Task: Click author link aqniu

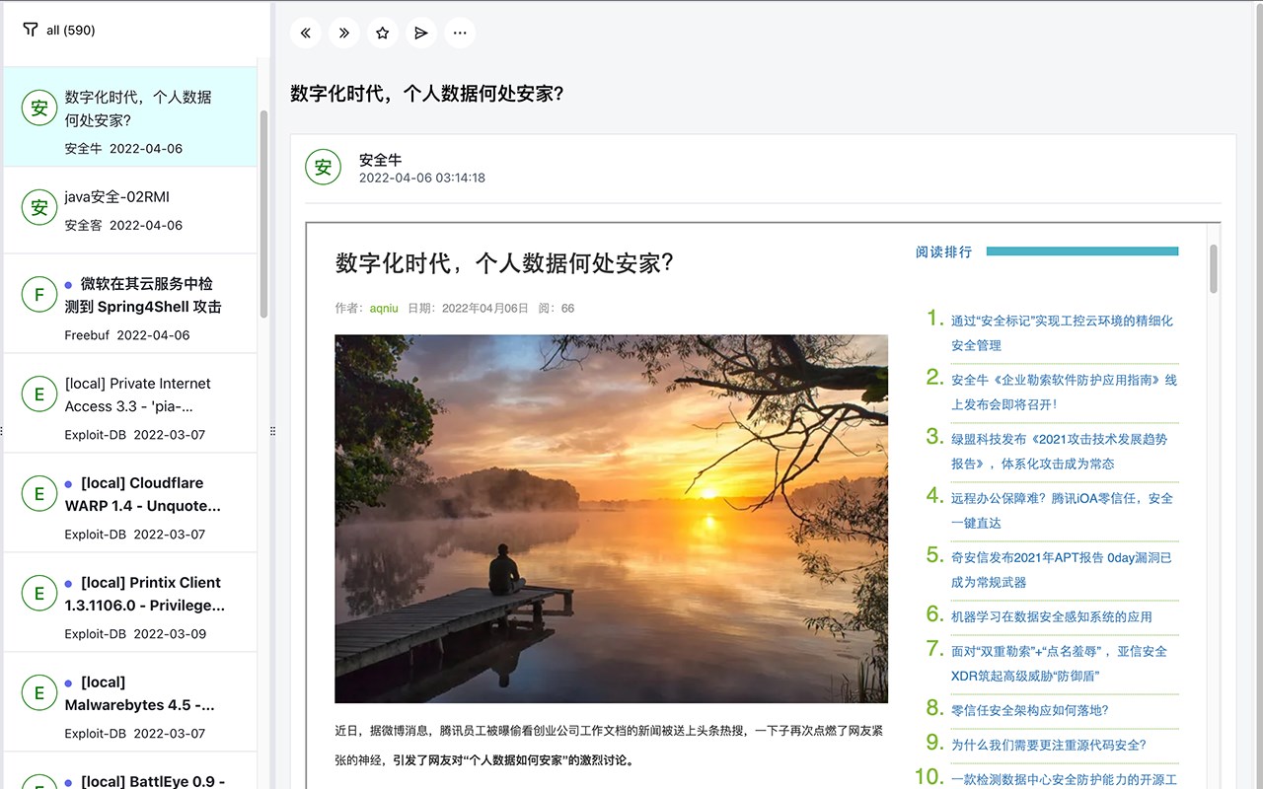Action: pyautogui.click(x=384, y=308)
